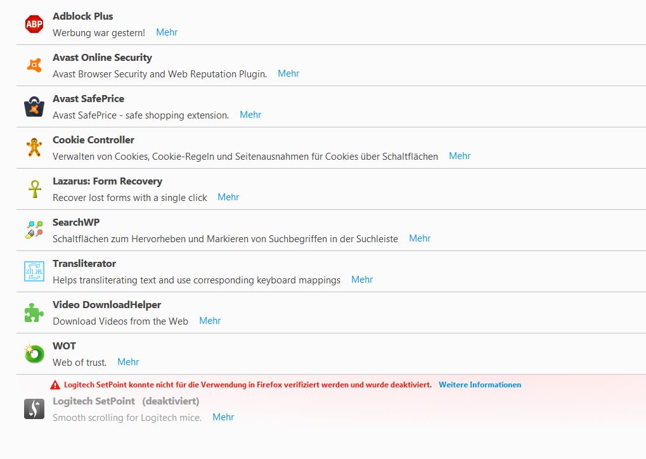Click the red warning triangle icon
646x459 pixels.
[x=55, y=385]
